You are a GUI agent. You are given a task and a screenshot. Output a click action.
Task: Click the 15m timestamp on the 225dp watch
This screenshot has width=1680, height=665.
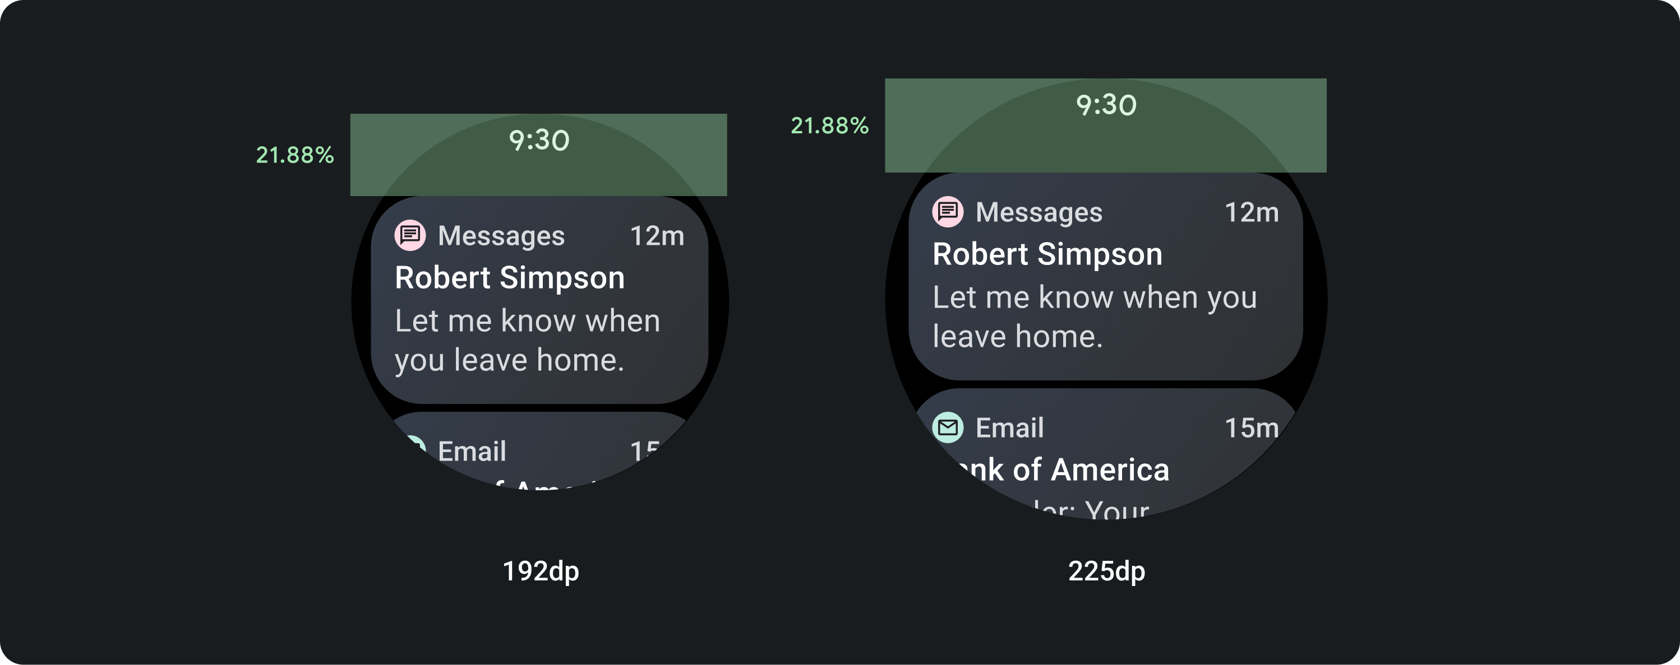click(1251, 428)
